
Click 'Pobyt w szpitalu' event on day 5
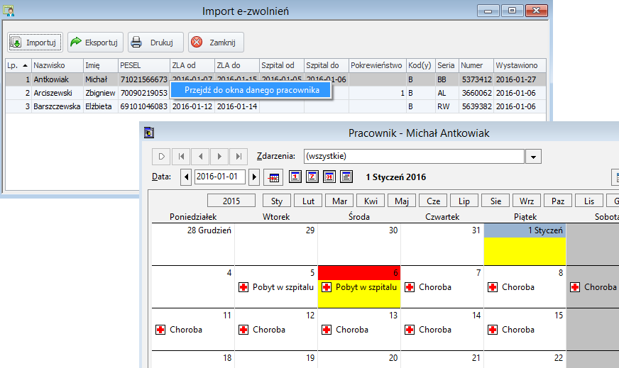[276, 287]
